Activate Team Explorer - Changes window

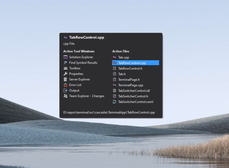pyautogui.click(x=86, y=96)
